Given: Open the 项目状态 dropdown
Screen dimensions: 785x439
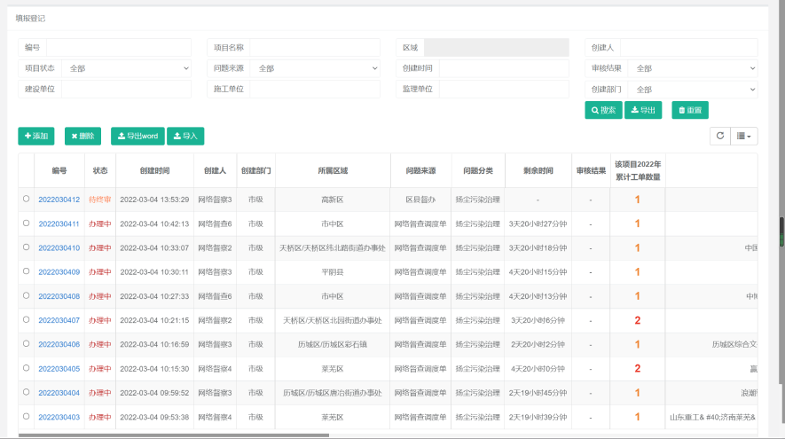Looking at the screenshot, I should 127,68.
